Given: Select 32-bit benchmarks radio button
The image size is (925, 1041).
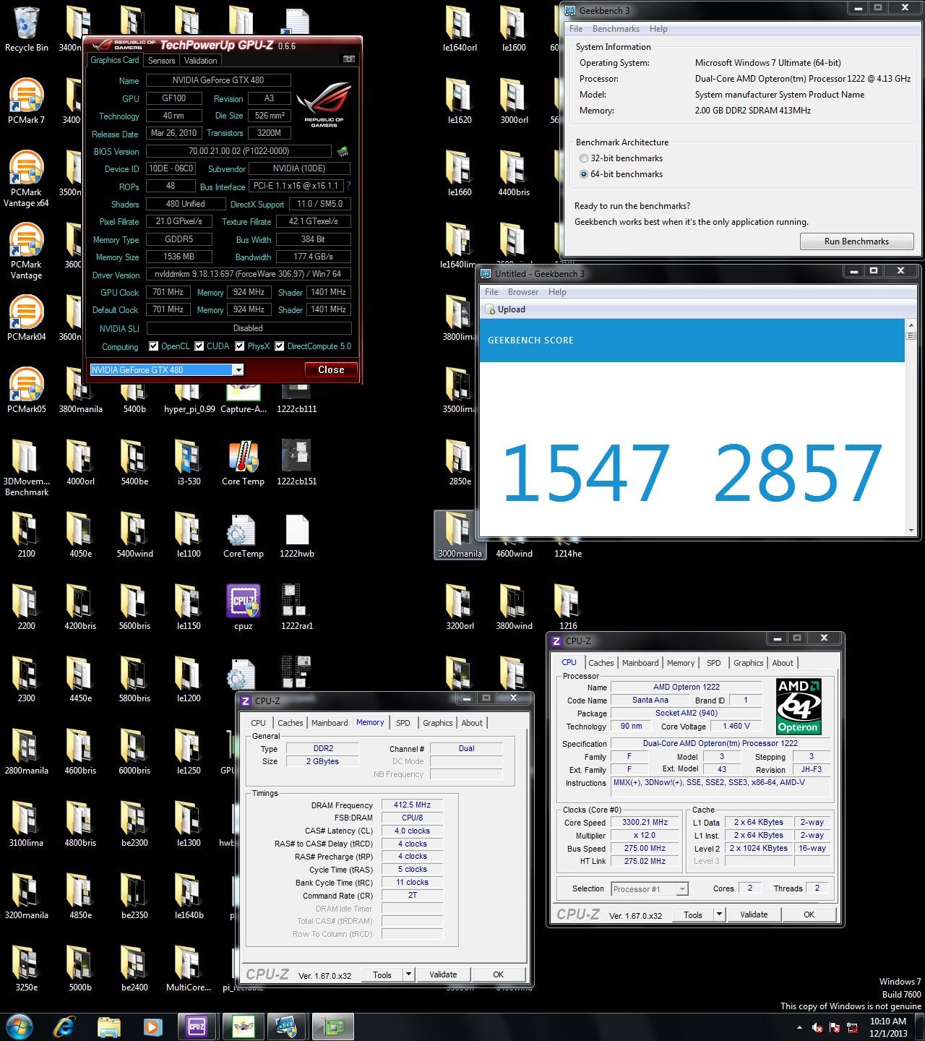Looking at the screenshot, I should (584, 158).
